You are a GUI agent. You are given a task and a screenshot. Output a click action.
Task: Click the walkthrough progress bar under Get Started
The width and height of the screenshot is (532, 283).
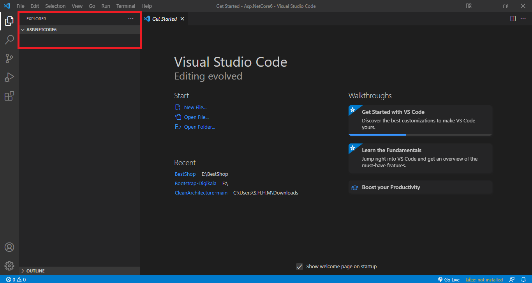(x=420, y=135)
